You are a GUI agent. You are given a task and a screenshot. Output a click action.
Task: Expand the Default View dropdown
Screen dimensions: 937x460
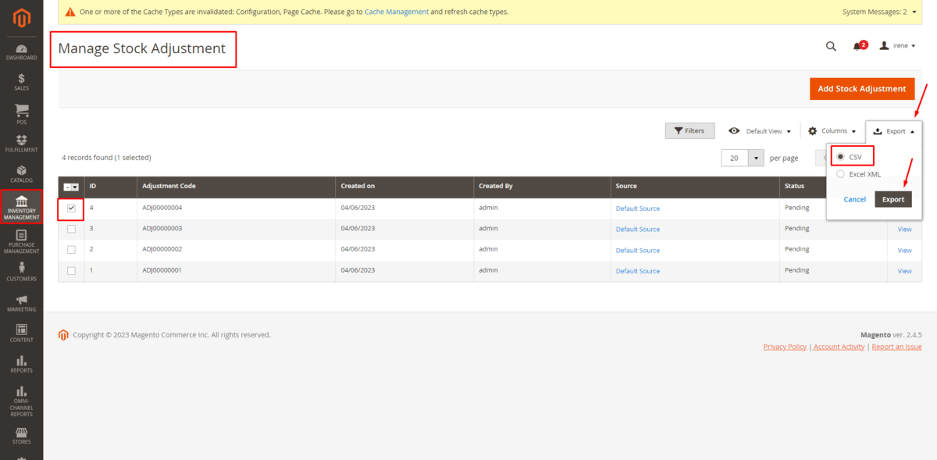[761, 131]
